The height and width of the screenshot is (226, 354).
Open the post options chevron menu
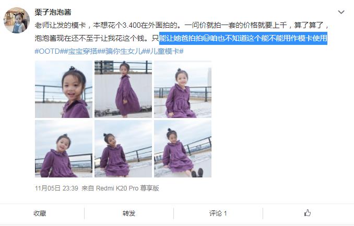click(x=341, y=12)
